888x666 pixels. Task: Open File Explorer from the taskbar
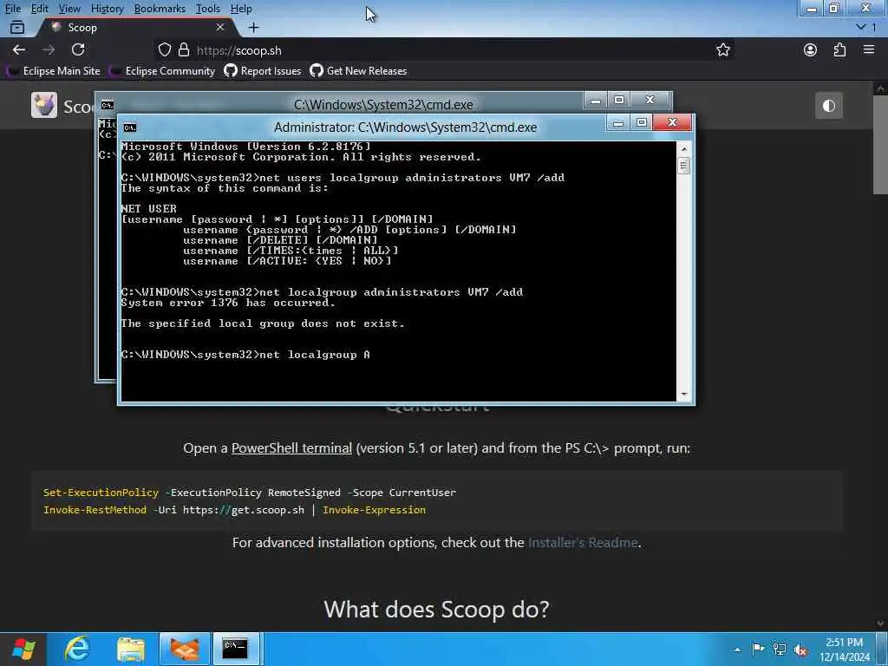pyautogui.click(x=131, y=649)
